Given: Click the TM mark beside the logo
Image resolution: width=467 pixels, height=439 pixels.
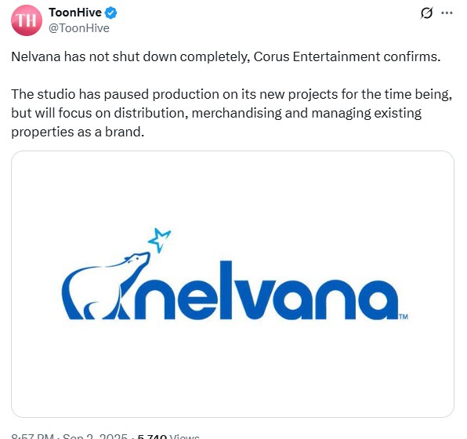Looking at the screenshot, I should coord(404,317).
